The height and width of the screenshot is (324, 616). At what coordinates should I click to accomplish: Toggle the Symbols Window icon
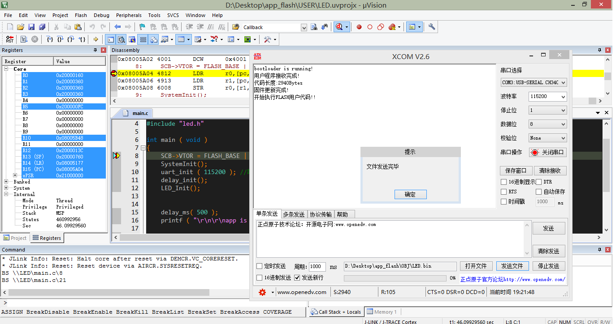131,39
